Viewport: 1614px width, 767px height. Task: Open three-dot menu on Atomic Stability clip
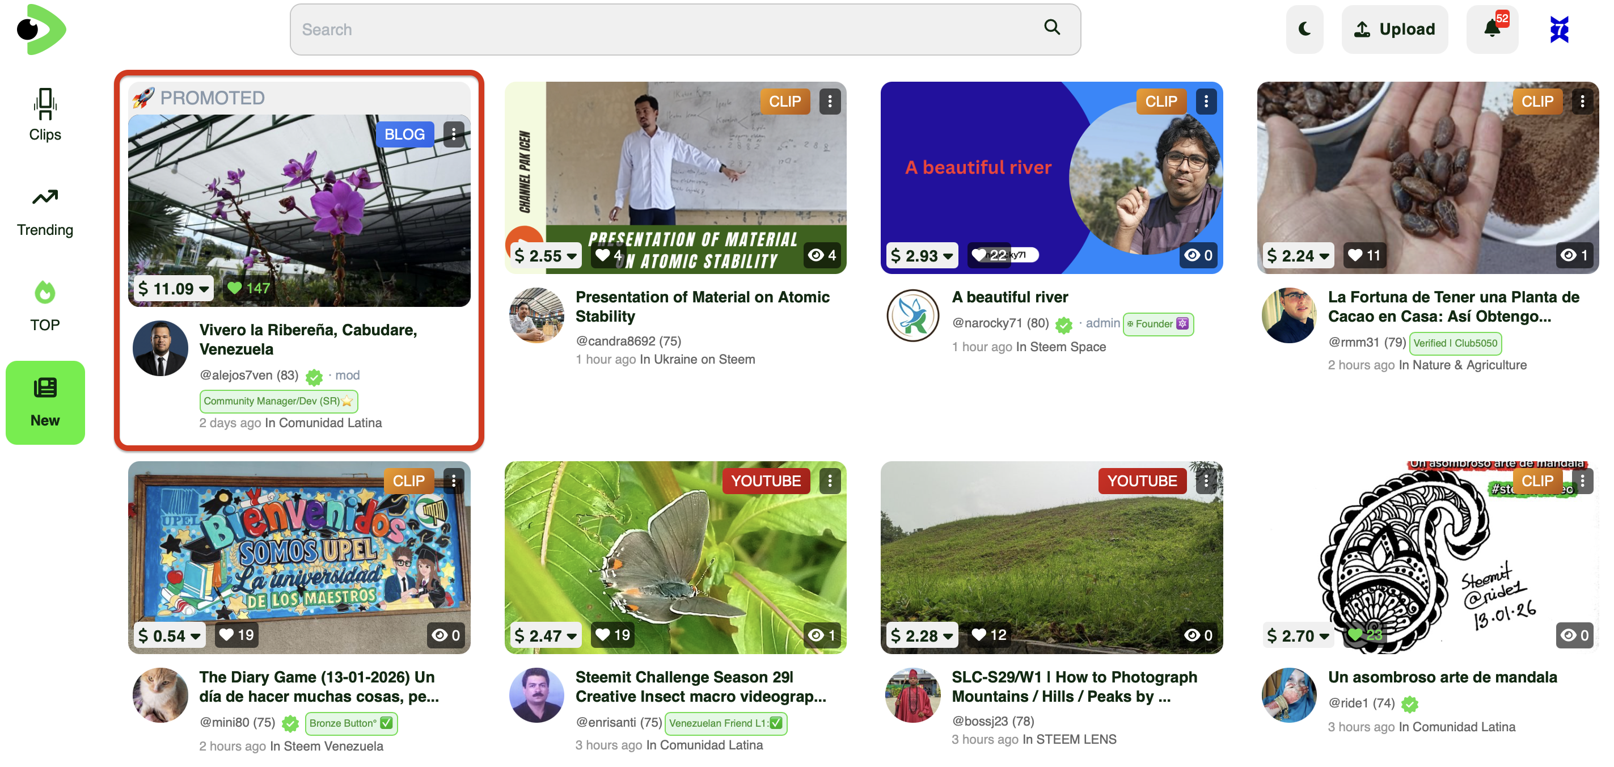830,101
